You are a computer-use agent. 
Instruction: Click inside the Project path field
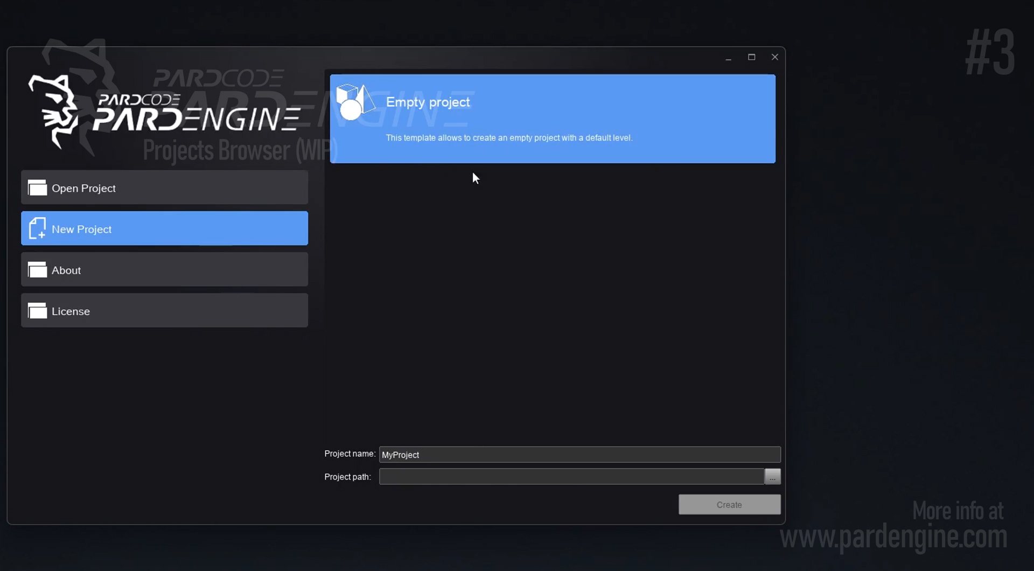(571, 477)
